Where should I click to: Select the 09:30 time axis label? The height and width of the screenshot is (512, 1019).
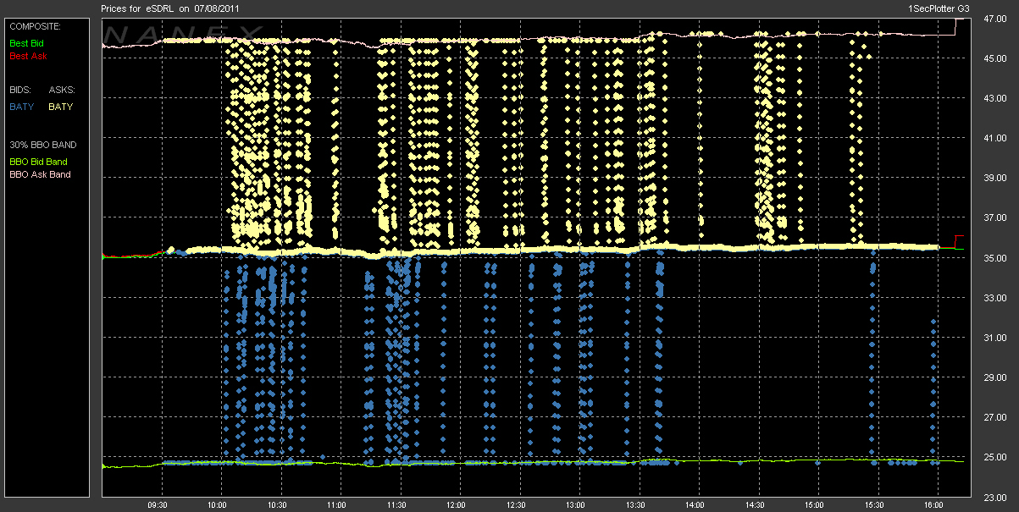[159, 505]
